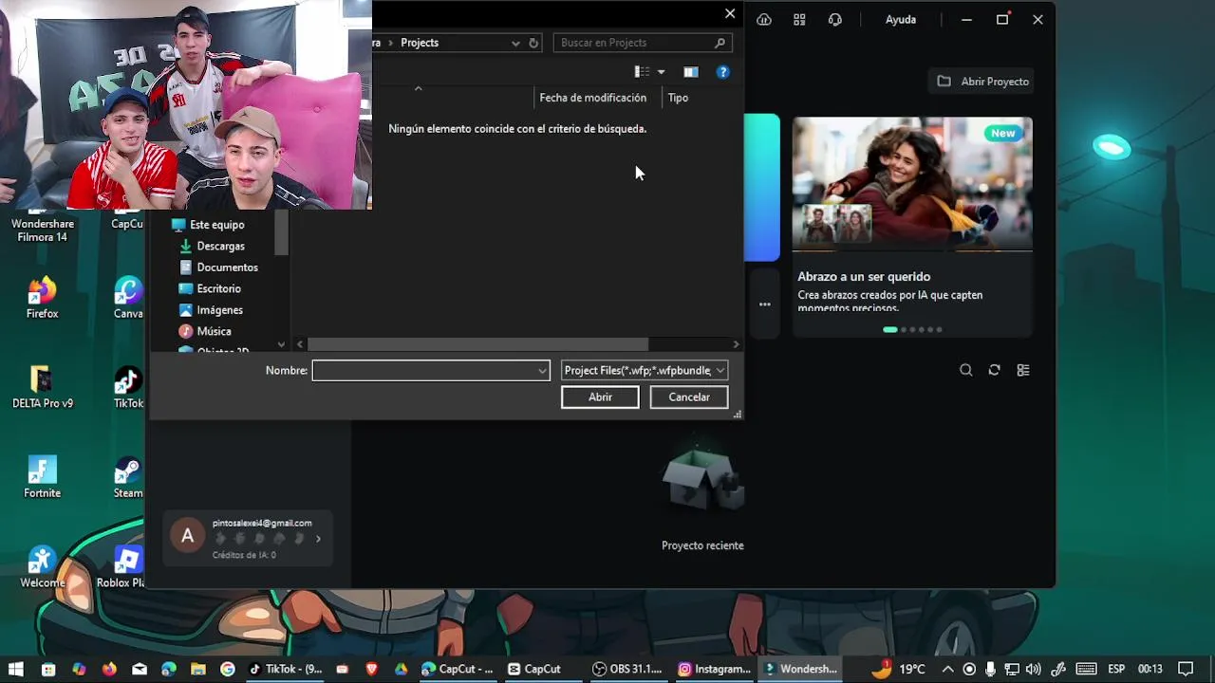This screenshot has height=683, width=1215.
Task: Open the Welcome desktop icon
Action: point(42,567)
